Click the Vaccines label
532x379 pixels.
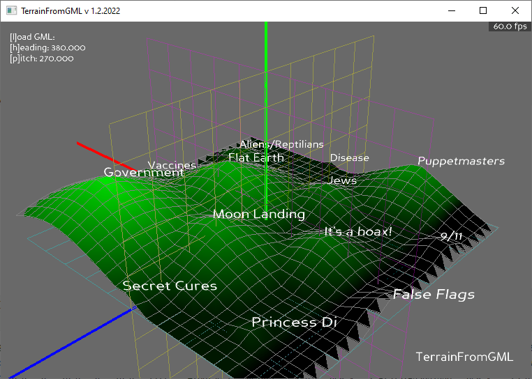click(172, 165)
